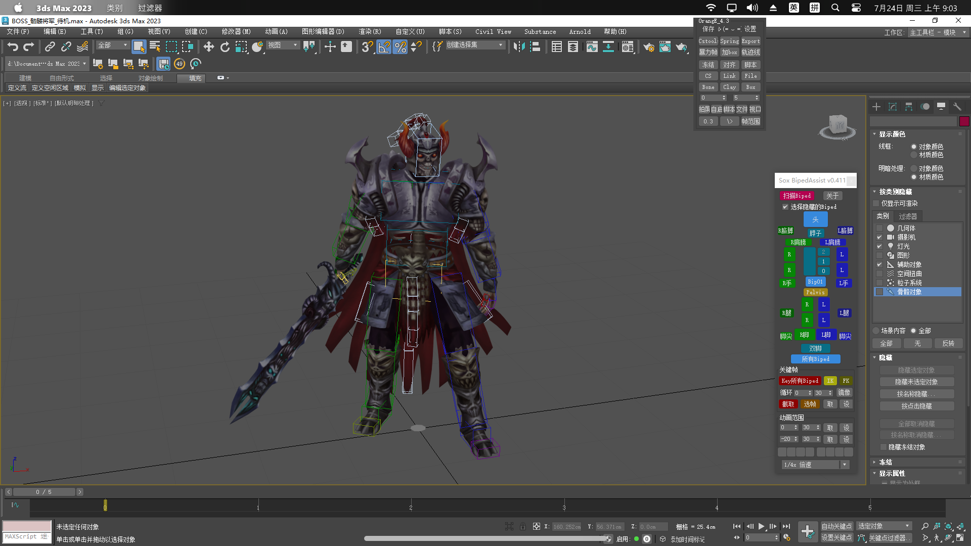Click the Undo arrow icon
Image resolution: width=971 pixels, height=546 pixels.
pyautogui.click(x=13, y=47)
